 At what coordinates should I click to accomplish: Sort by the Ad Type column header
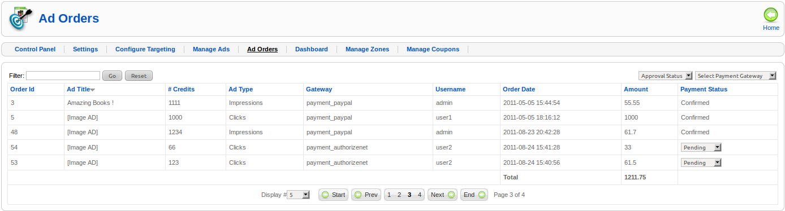pos(241,89)
